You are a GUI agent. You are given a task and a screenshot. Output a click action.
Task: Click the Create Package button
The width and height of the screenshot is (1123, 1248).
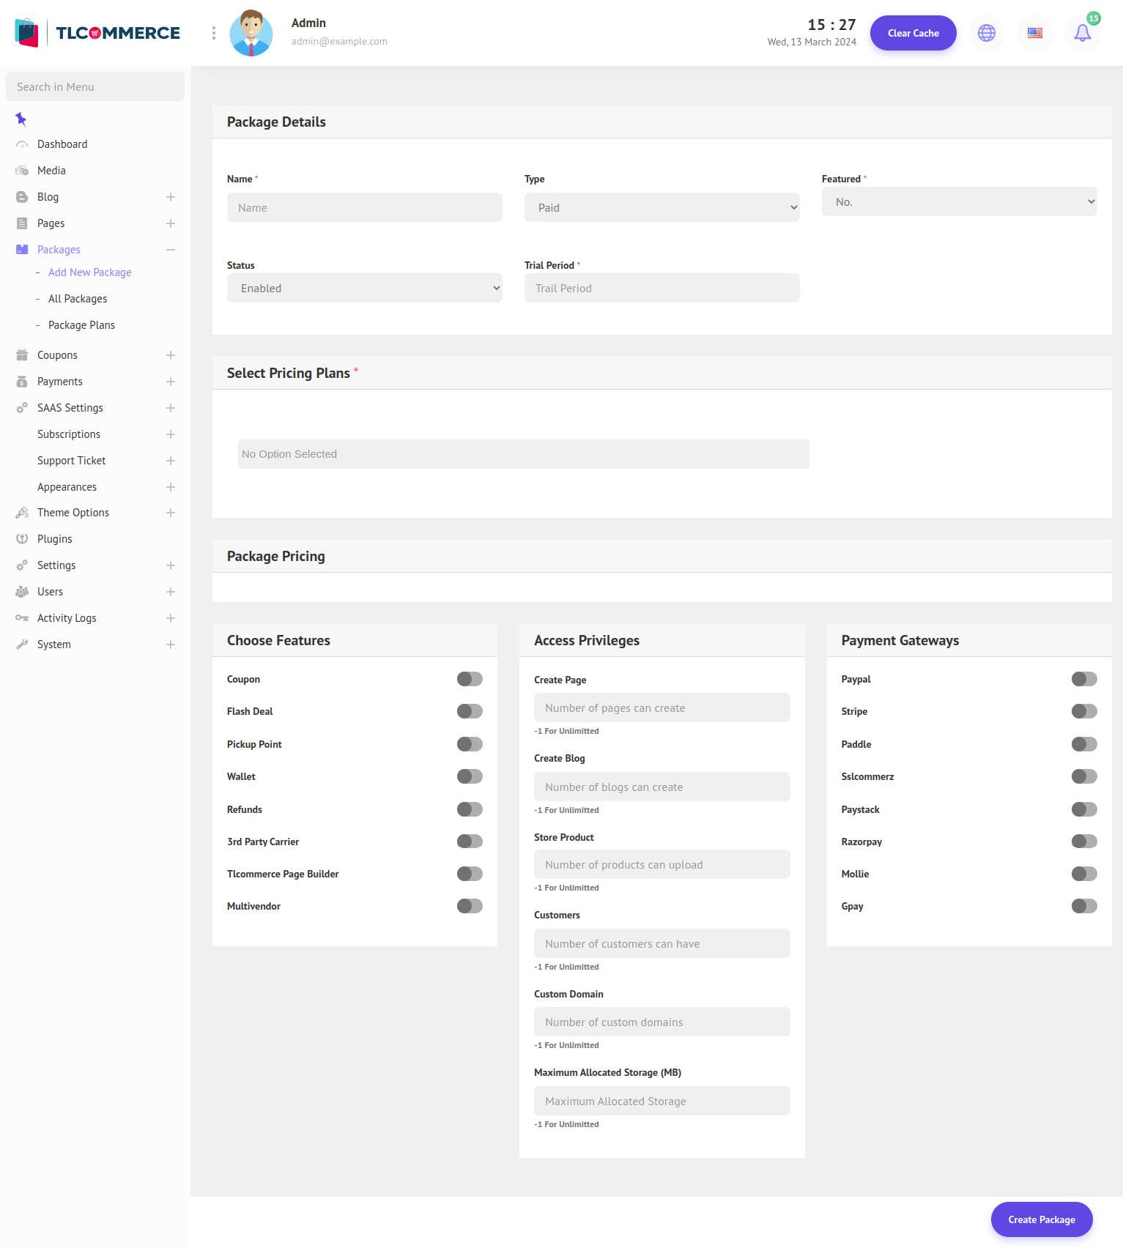click(1041, 1219)
